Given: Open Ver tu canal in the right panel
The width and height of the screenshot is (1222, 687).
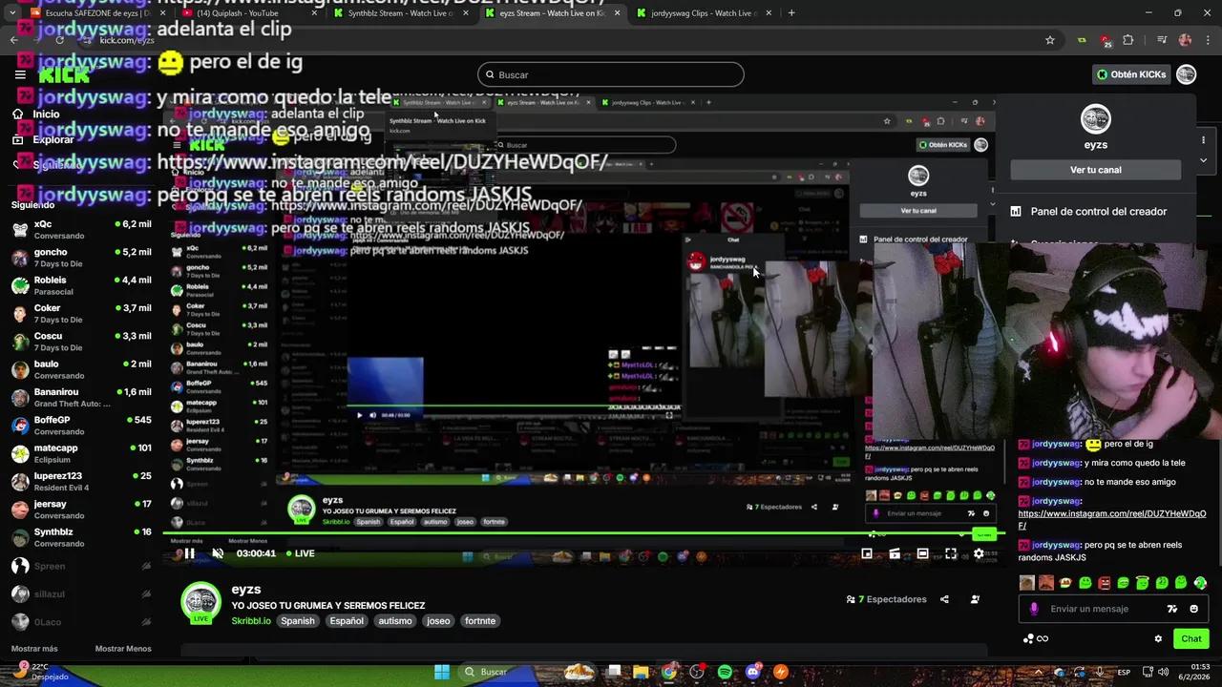Looking at the screenshot, I should tap(1095, 169).
